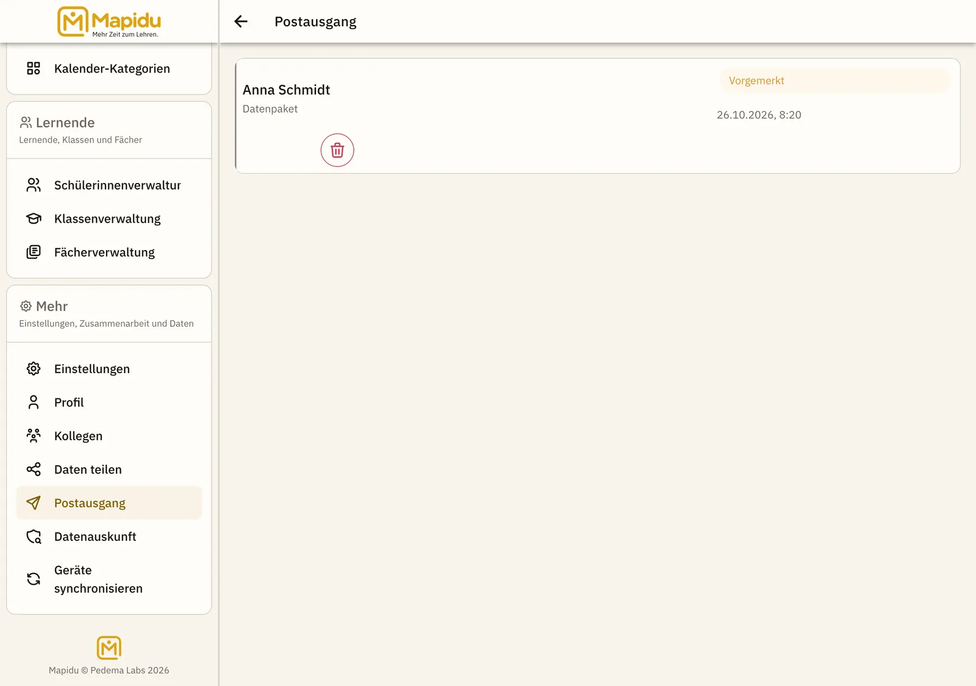976x686 pixels.
Task: Click the Kalender-Kategorien grid icon
Action: point(34,68)
